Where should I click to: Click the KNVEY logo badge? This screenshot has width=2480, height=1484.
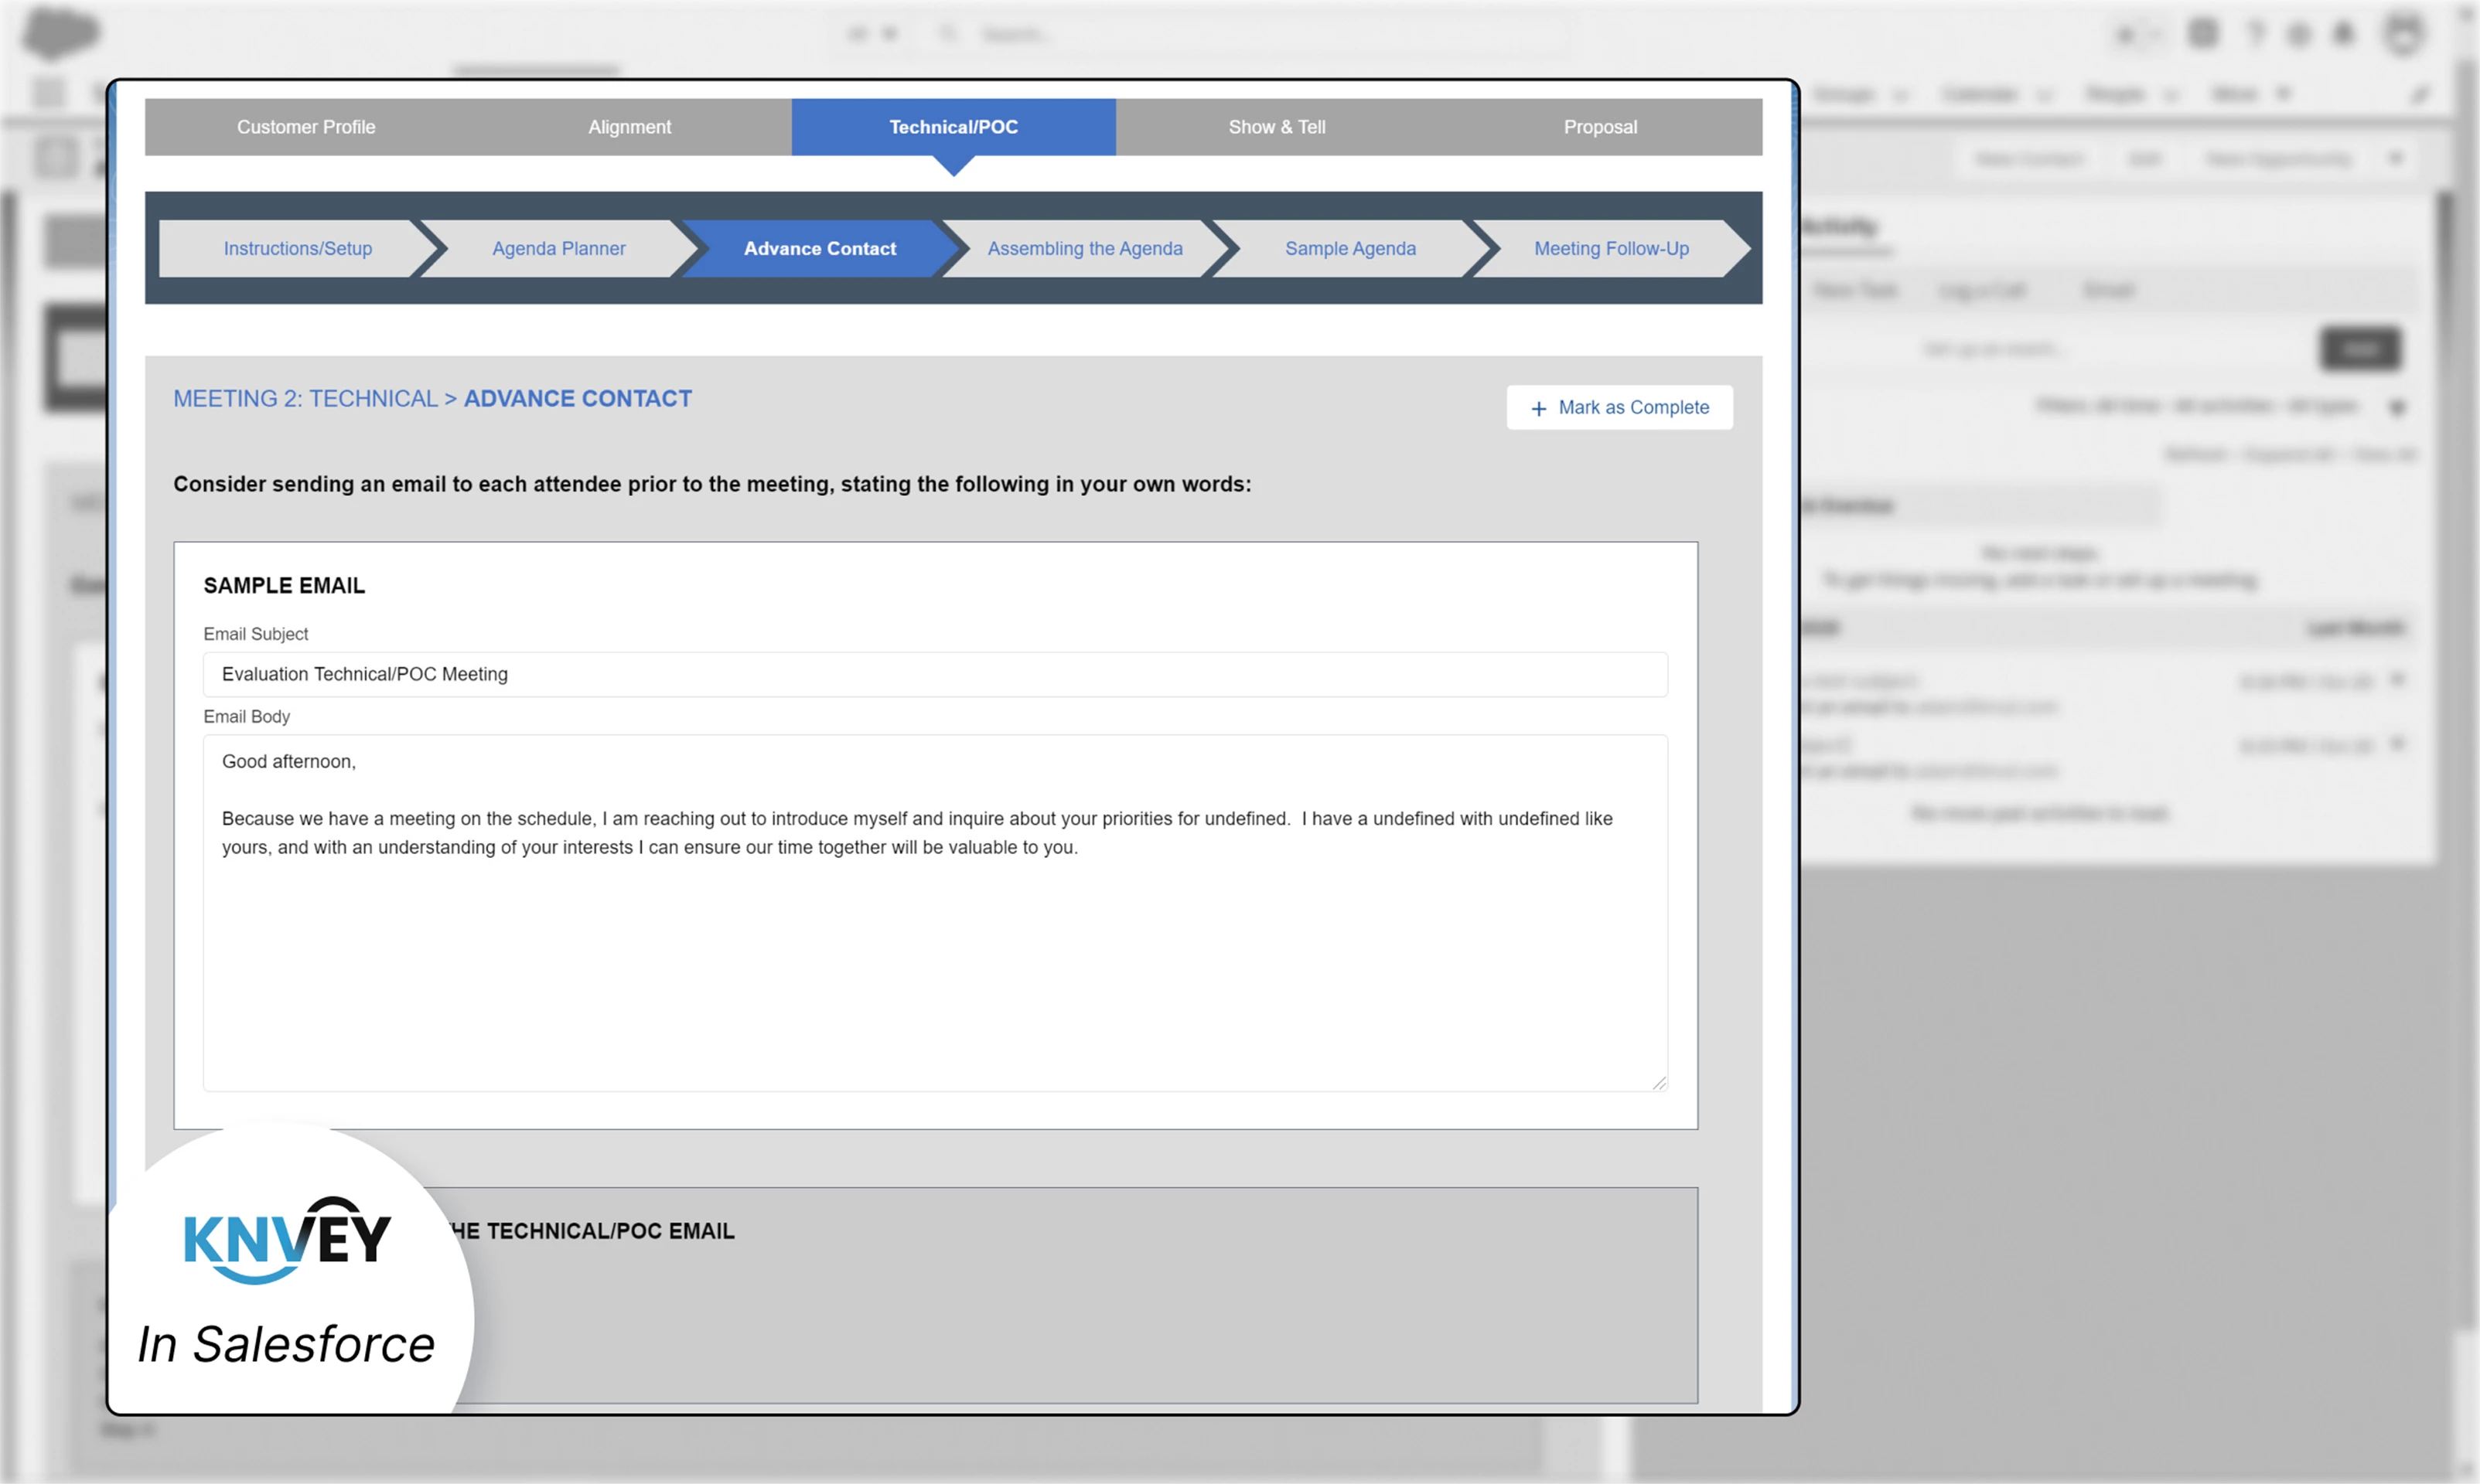click(287, 1240)
